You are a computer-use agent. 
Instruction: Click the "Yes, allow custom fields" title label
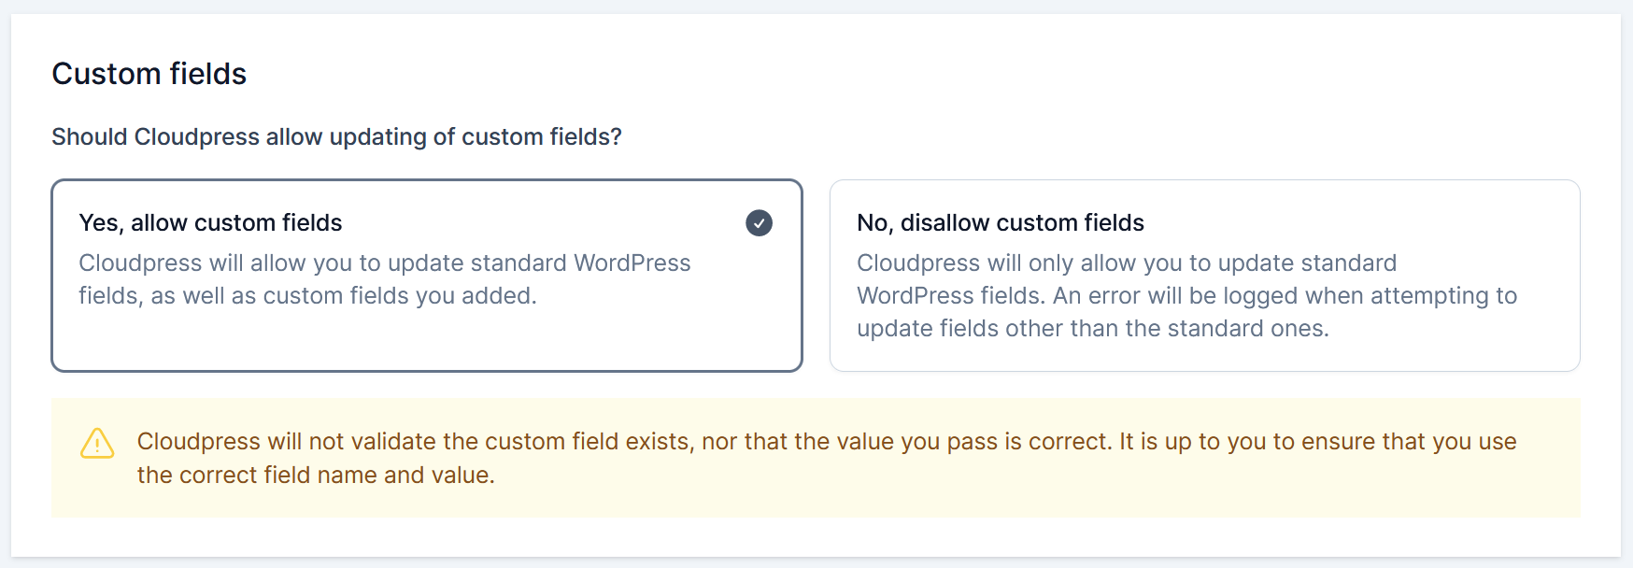210,223
